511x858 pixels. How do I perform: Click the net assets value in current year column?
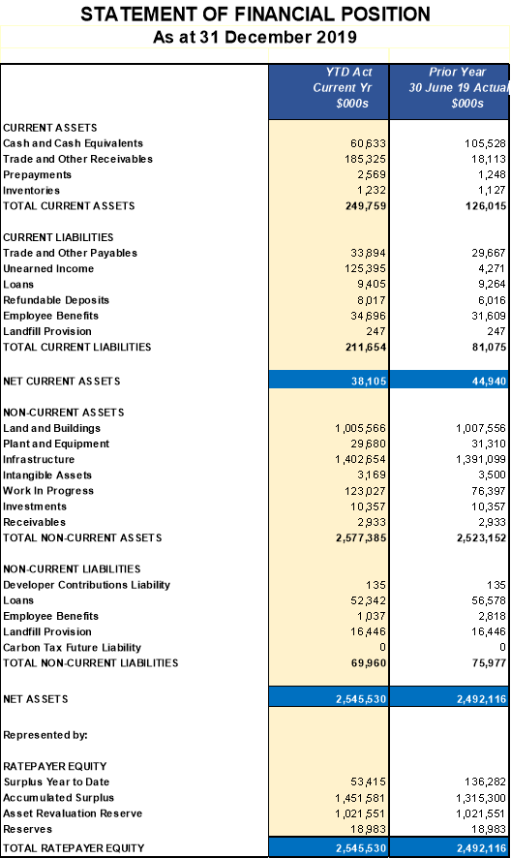(x=361, y=699)
